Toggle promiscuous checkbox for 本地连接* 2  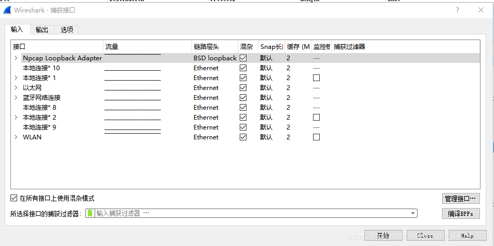click(x=243, y=117)
